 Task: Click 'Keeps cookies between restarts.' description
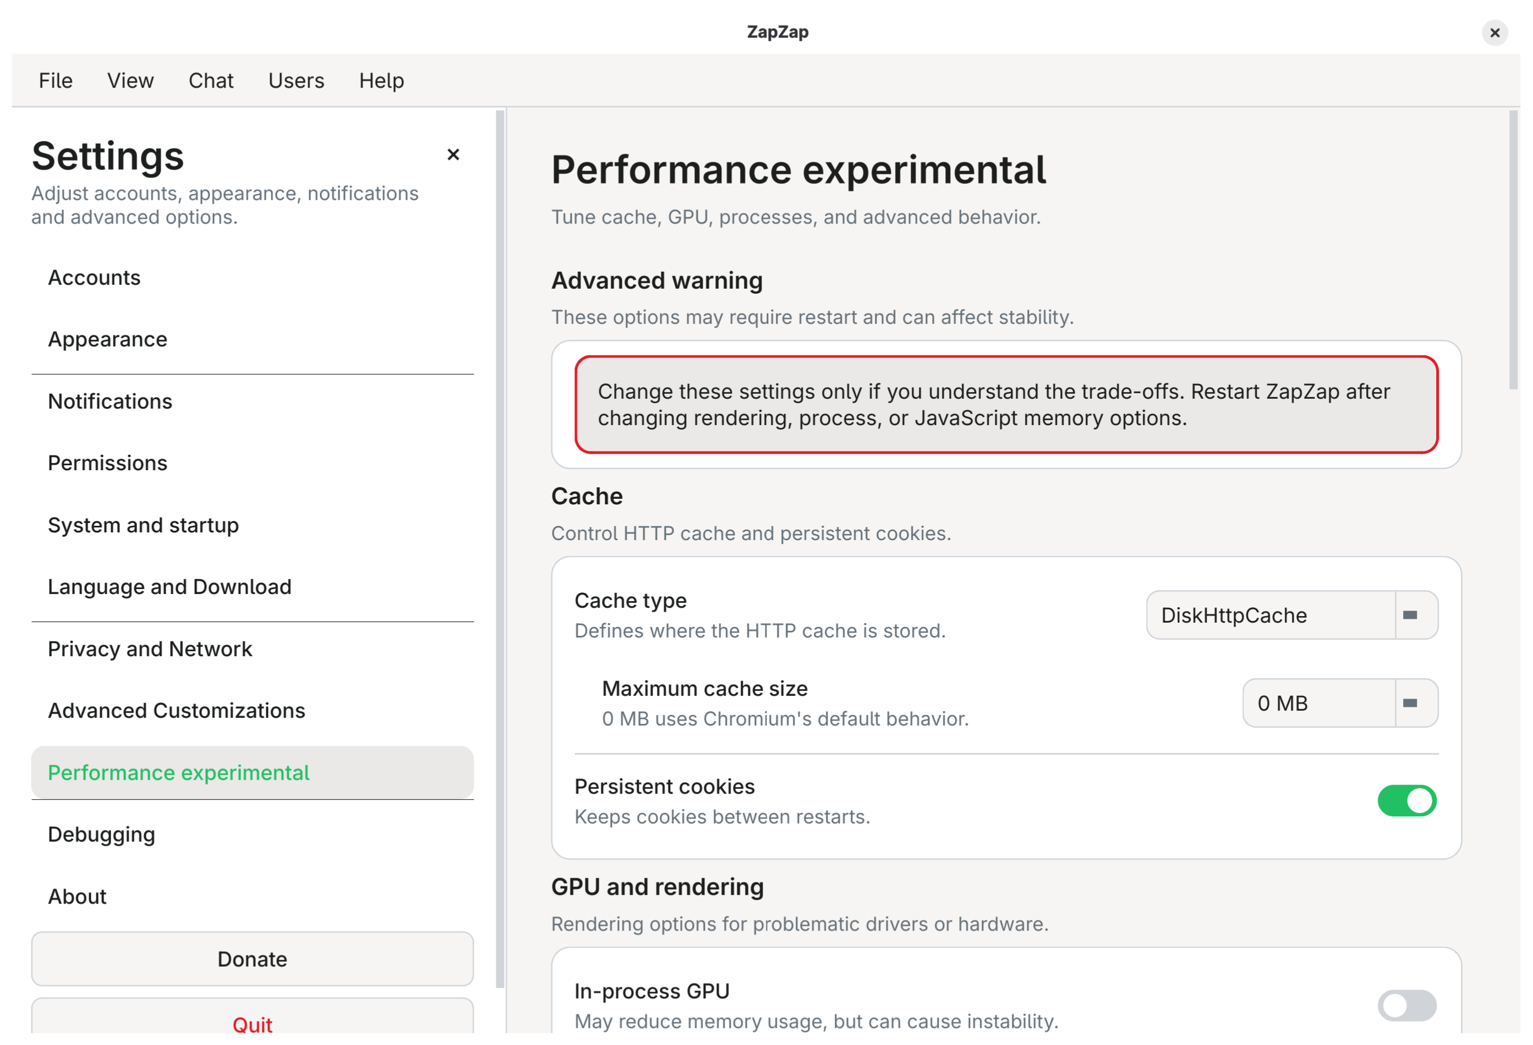[x=722, y=817]
